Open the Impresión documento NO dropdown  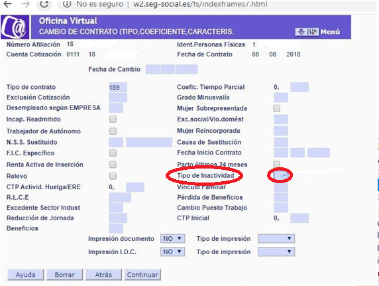pos(172,238)
